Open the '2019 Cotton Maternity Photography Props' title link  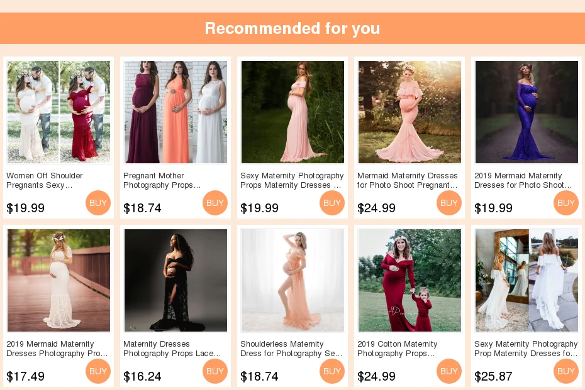pyautogui.click(x=398, y=349)
